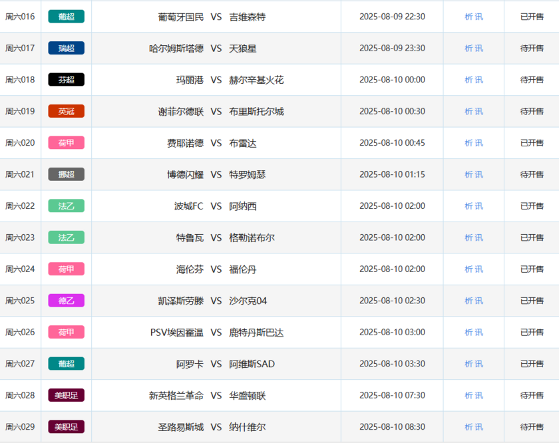Open 讯 news link for 哈尔姆斯塔德 match
Viewport: 559px width, 443px height.
point(479,48)
